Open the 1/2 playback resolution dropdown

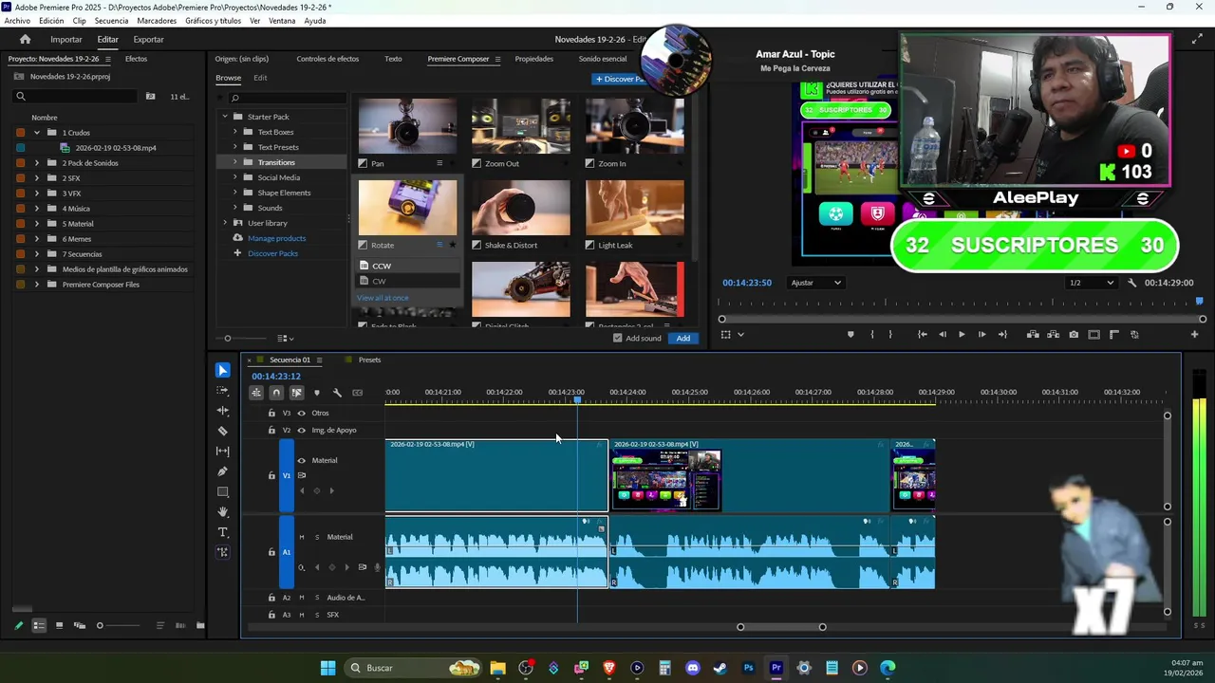1091,283
